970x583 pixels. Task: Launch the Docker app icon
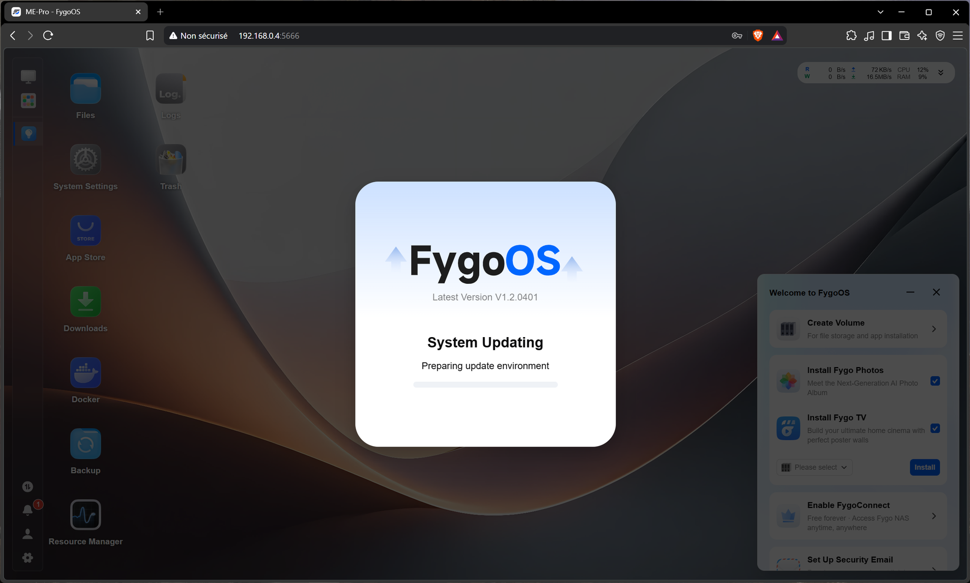(85, 373)
